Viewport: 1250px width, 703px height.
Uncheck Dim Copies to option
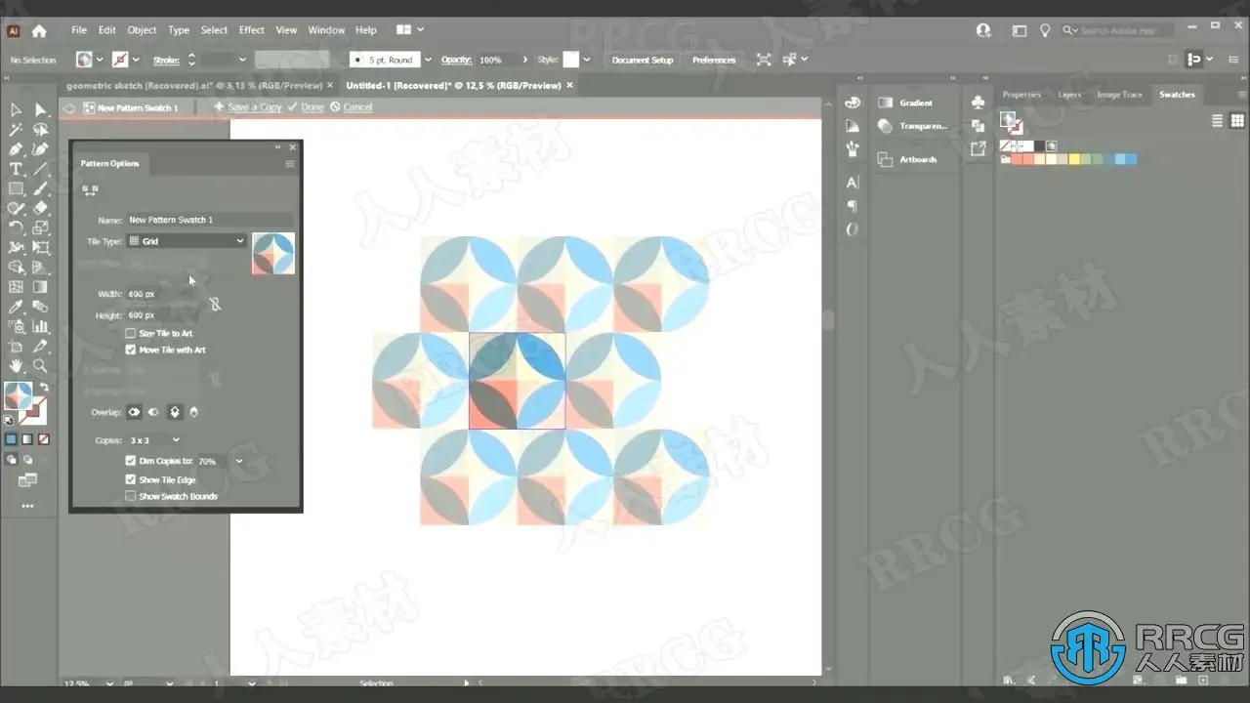coord(131,461)
